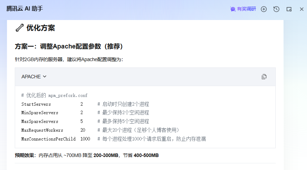Click the MaxRequestWorkers code line
The image size is (307, 170).
point(42,130)
